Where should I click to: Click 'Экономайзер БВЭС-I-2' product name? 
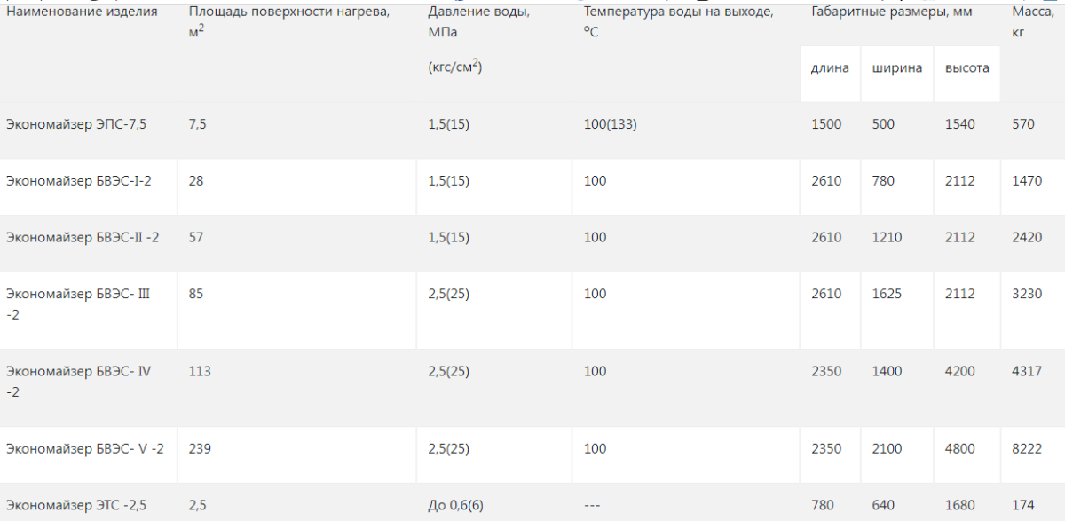tap(79, 181)
